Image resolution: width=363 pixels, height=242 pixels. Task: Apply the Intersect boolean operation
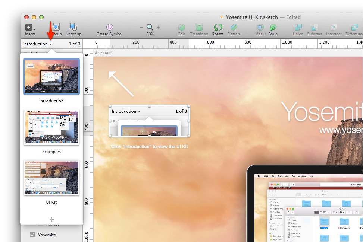(x=334, y=27)
